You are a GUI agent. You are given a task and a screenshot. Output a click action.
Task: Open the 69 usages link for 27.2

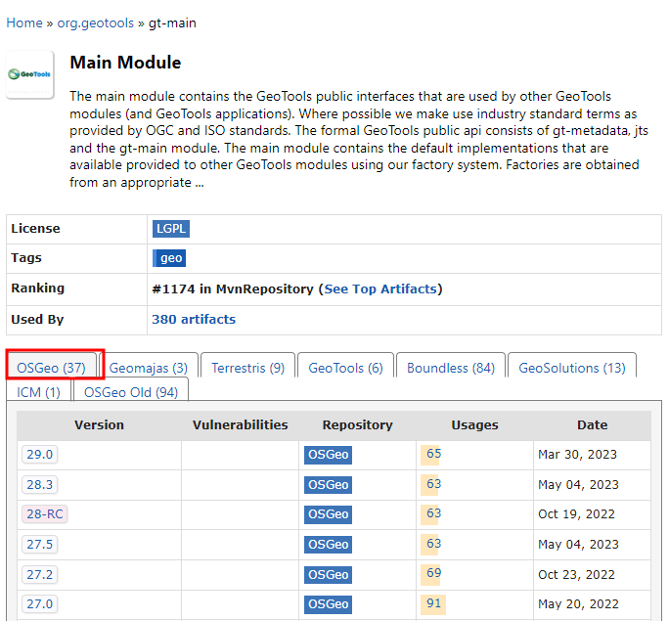tap(433, 573)
